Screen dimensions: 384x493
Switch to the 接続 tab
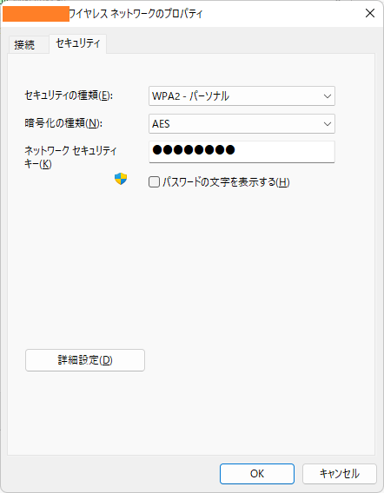tap(24, 45)
